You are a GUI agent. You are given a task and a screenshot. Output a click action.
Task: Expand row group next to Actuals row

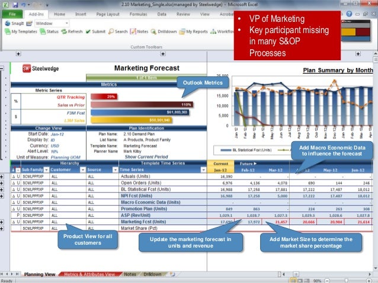pyautogui.click(x=2, y=177)
